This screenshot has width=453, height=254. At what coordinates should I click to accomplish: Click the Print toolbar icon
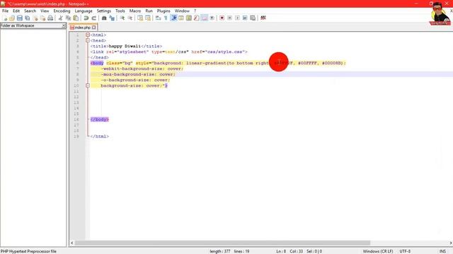[x=50, y=18]
